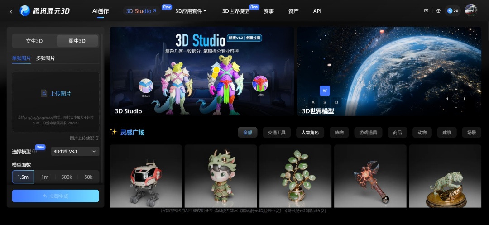Filter the gallery by 游戏道具

[368, 133]
